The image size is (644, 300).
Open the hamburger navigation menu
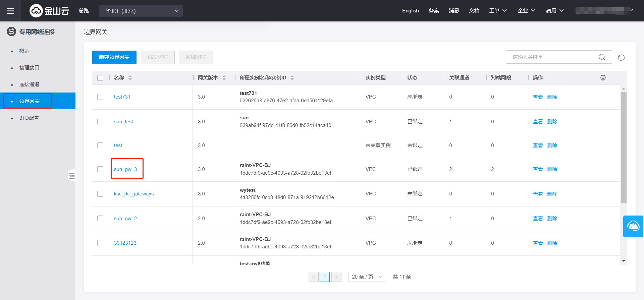(10, 11)
